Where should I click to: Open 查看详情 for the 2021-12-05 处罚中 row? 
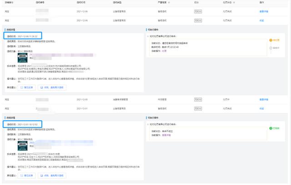tap(263, 99)
